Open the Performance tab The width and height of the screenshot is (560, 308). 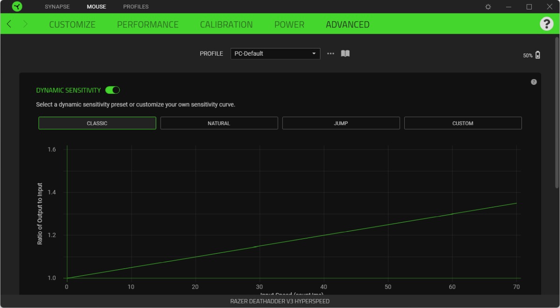148,25
